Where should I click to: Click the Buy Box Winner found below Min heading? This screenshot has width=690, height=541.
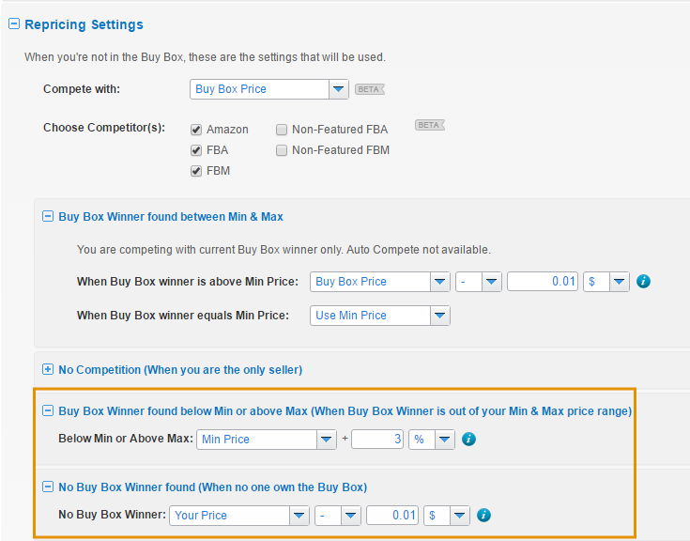(x=345, y=411)
